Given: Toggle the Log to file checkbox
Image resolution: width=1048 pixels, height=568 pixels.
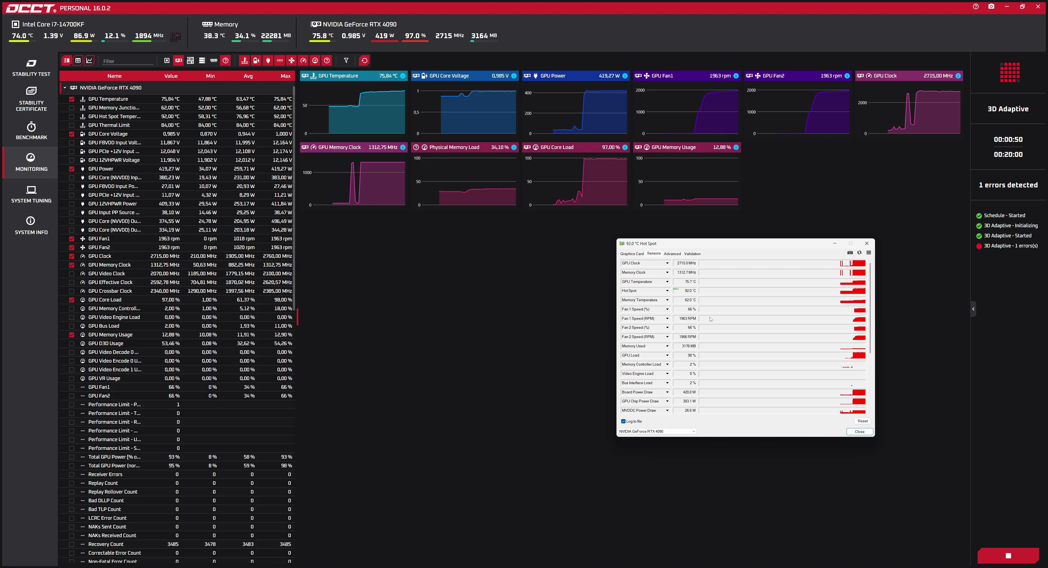Looking at the screenshot, I should [x=623, y=421].
